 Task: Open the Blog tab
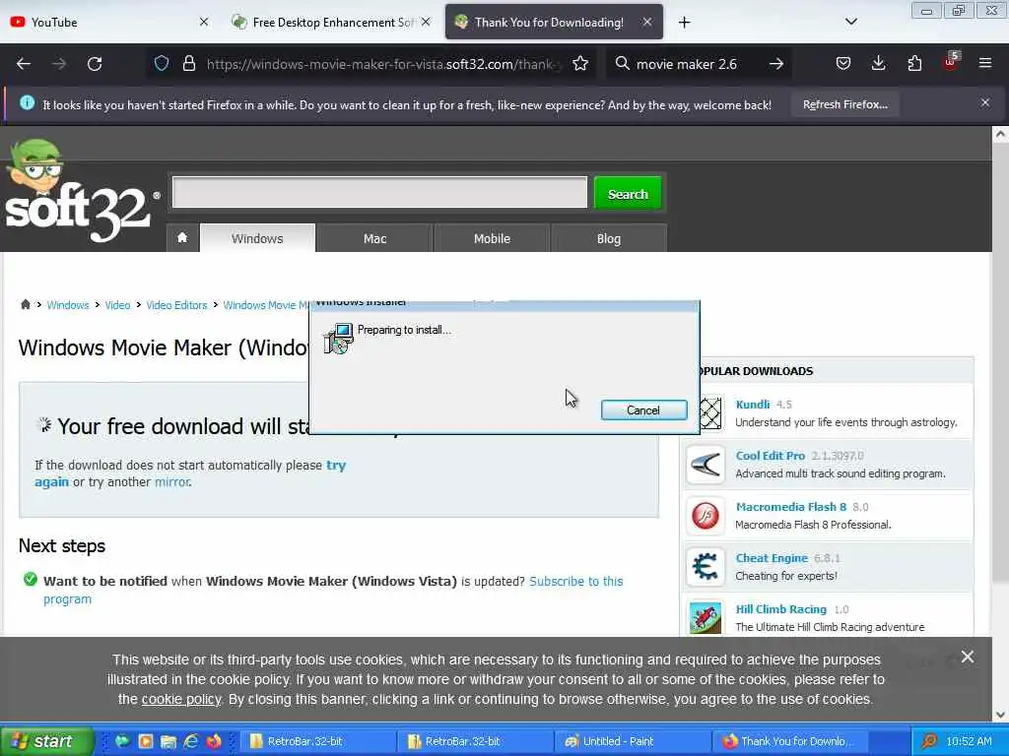tap(609, 238)
